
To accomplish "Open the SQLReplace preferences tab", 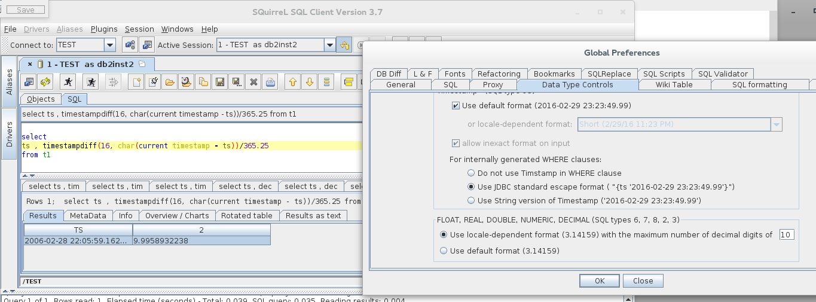I will pos(609,74).
